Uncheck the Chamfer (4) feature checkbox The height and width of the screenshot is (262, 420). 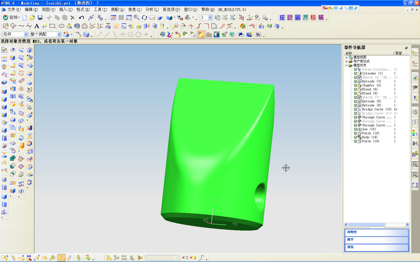tap(355, 85)
